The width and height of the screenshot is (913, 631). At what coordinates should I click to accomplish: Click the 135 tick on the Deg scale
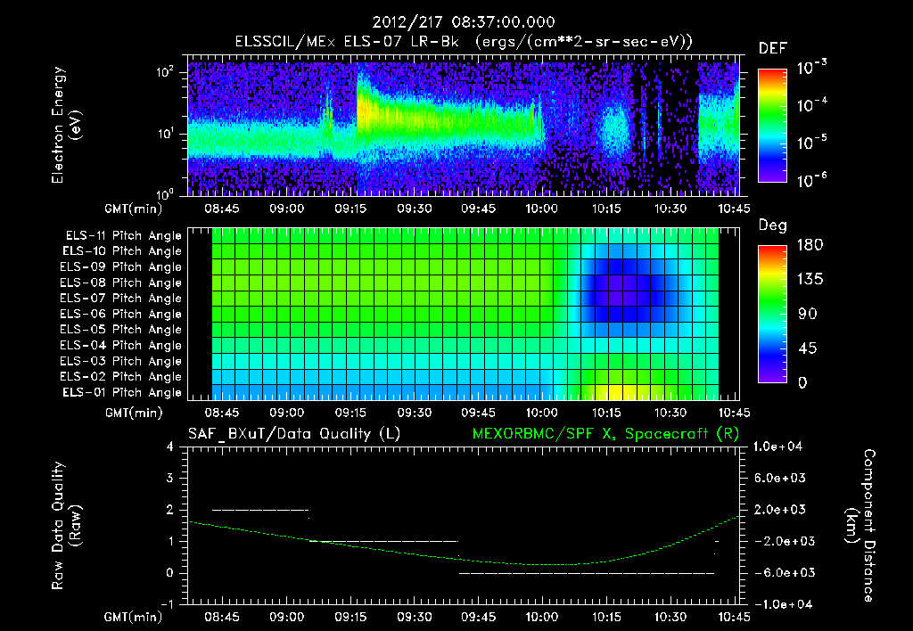[x=810, y=279]
